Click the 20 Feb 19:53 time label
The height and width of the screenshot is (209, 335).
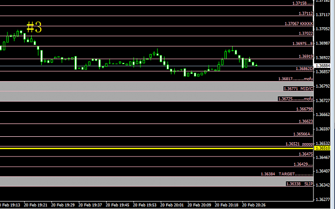click(145, 205)
